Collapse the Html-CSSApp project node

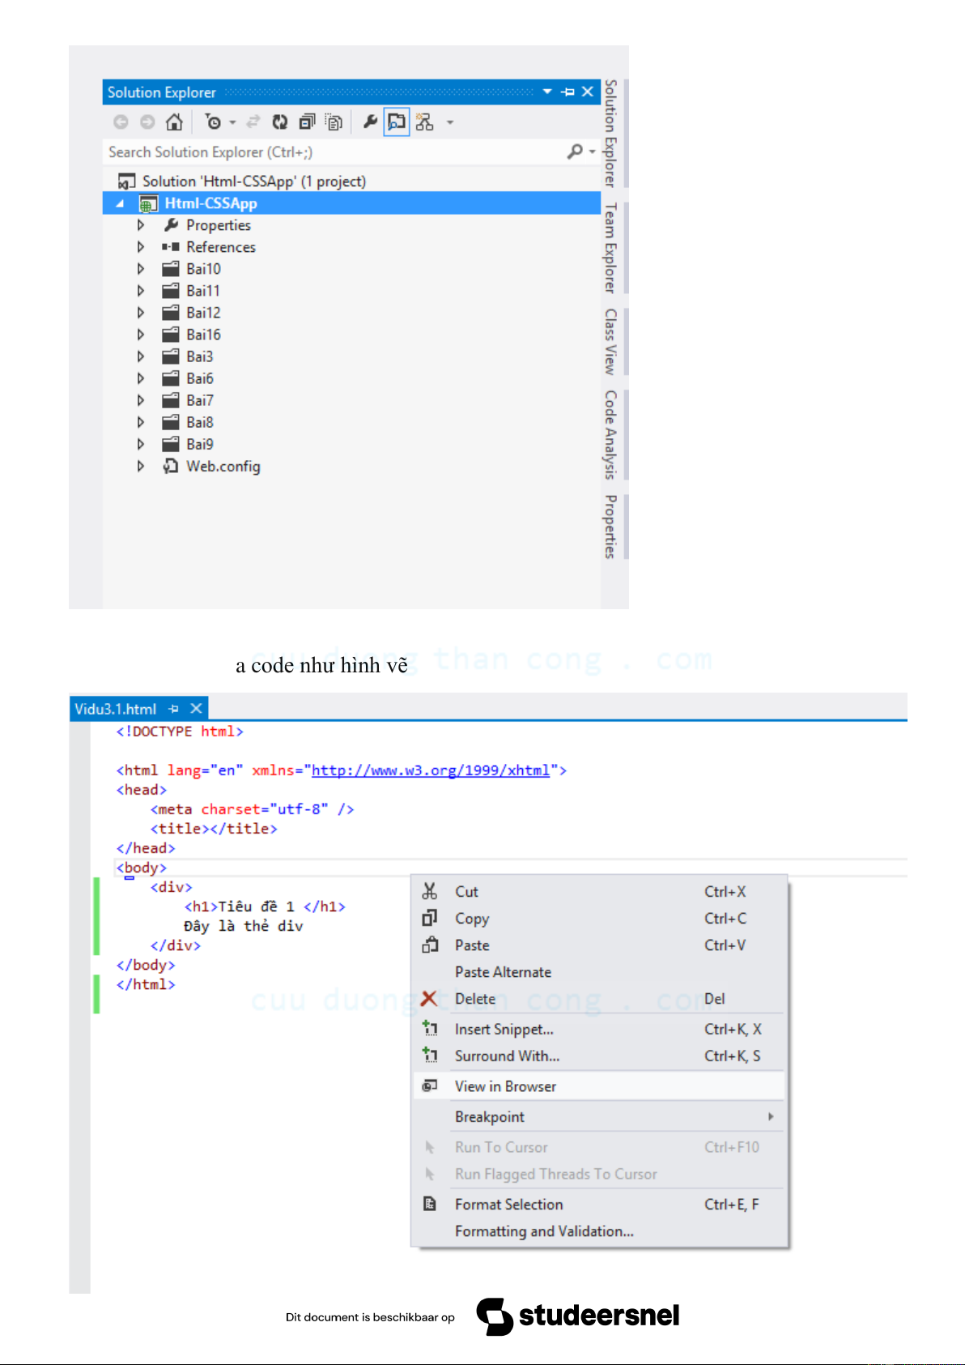tap(120, 203)
